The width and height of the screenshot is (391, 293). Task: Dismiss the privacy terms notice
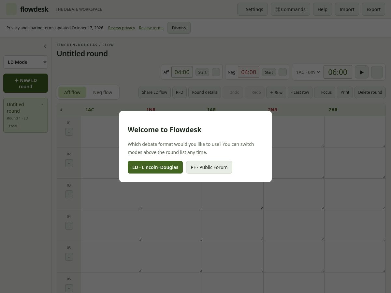(x=179, y=28)
